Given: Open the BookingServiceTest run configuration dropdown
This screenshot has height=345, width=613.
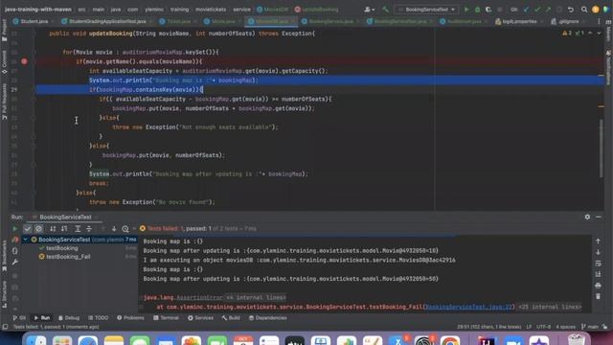Looking at the screenshot, I should (426, 10).
